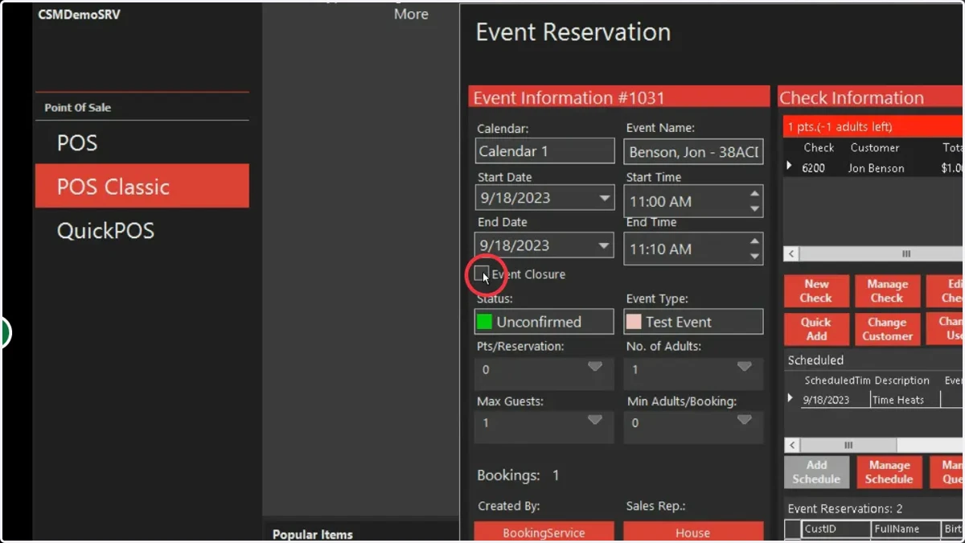The height and width of the screenshot is (543, 965).
Task: Open the Test Event type field
Action: click(x=693, y=322)
